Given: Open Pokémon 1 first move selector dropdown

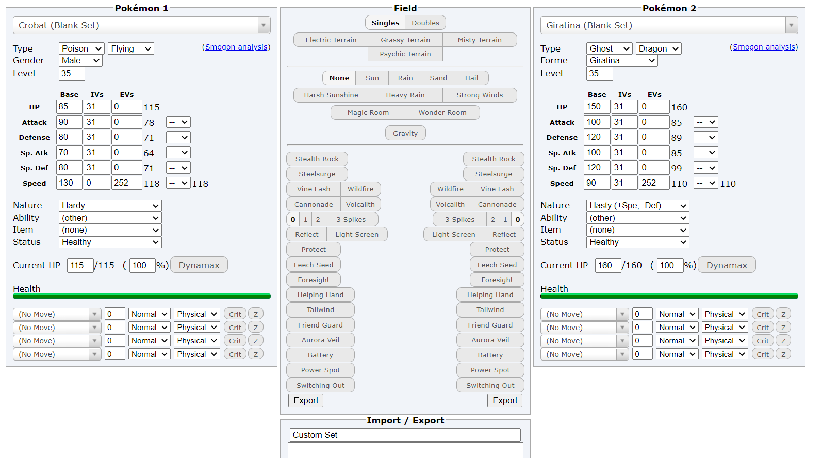Looking at the screenshot, I should pos(57,314).
